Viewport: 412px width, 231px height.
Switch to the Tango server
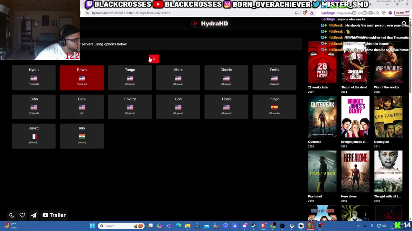click(130, 77)
